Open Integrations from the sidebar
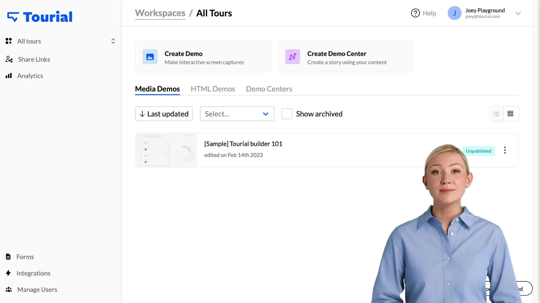 33,273
